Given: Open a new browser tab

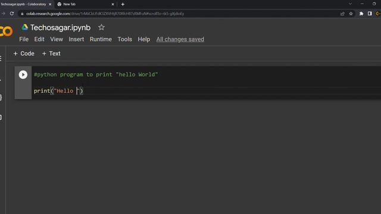Looking at the screenshot, I should pyautogui.click(x=123, y=4).
